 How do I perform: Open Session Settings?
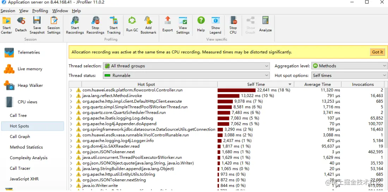coord(54,25)
